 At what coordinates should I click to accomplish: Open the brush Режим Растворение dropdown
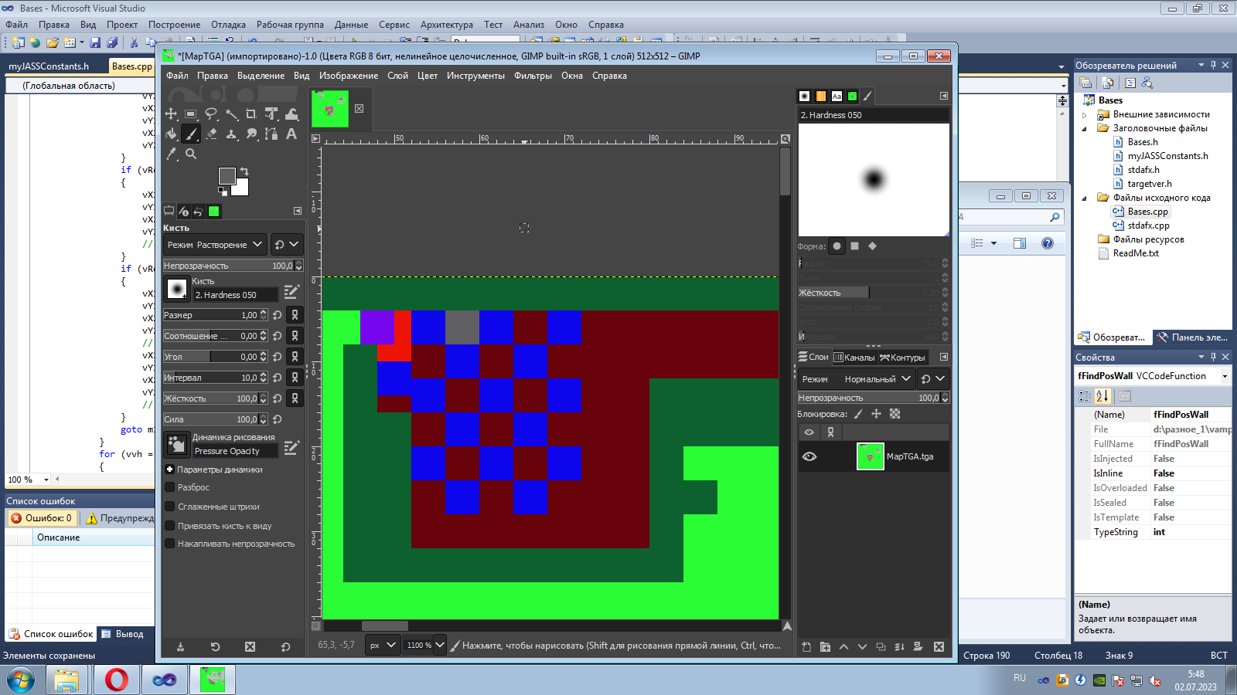tap(215, 245)
